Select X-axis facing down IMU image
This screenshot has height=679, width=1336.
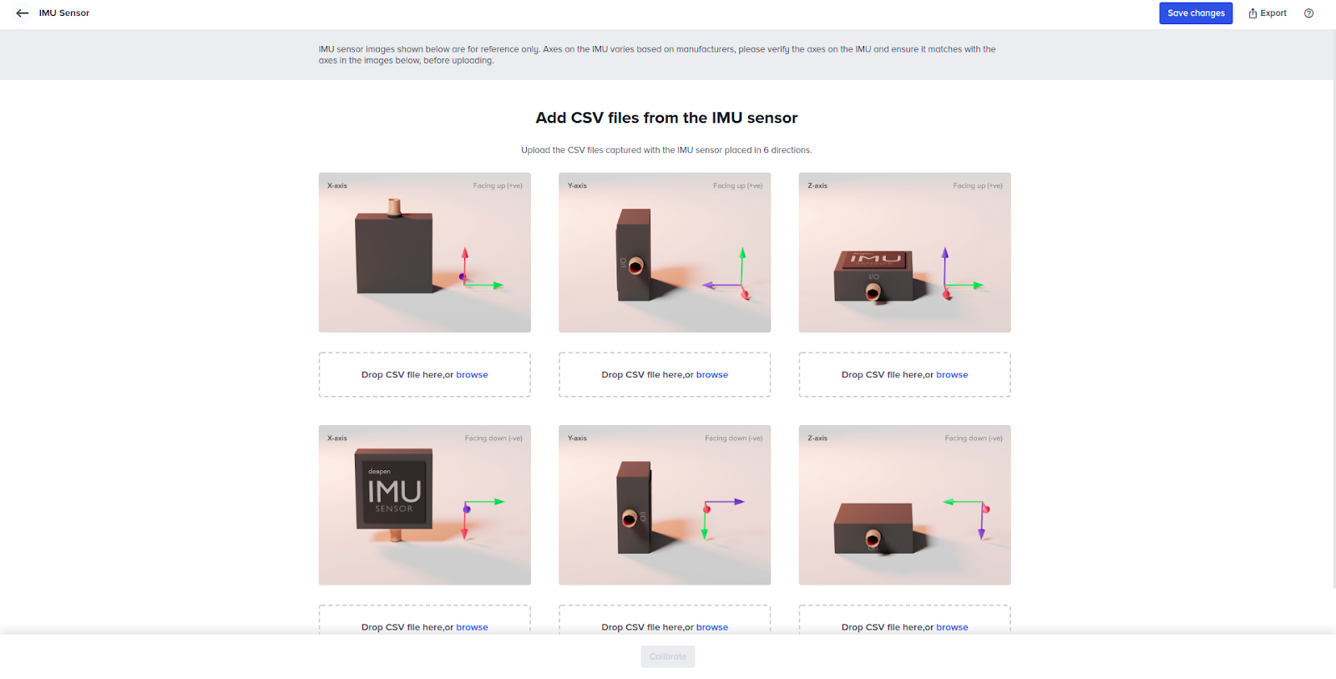click(x=424, y=504)
